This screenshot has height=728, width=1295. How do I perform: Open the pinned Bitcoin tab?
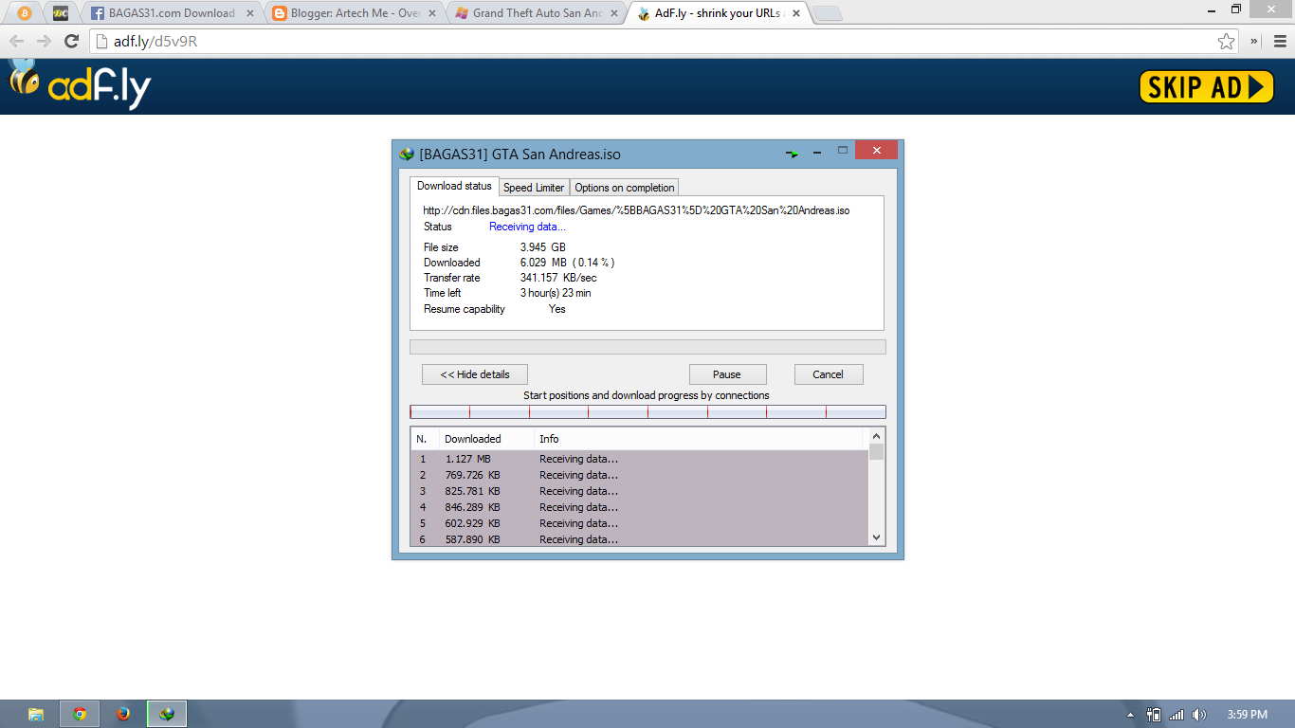(x=25, y=13)
